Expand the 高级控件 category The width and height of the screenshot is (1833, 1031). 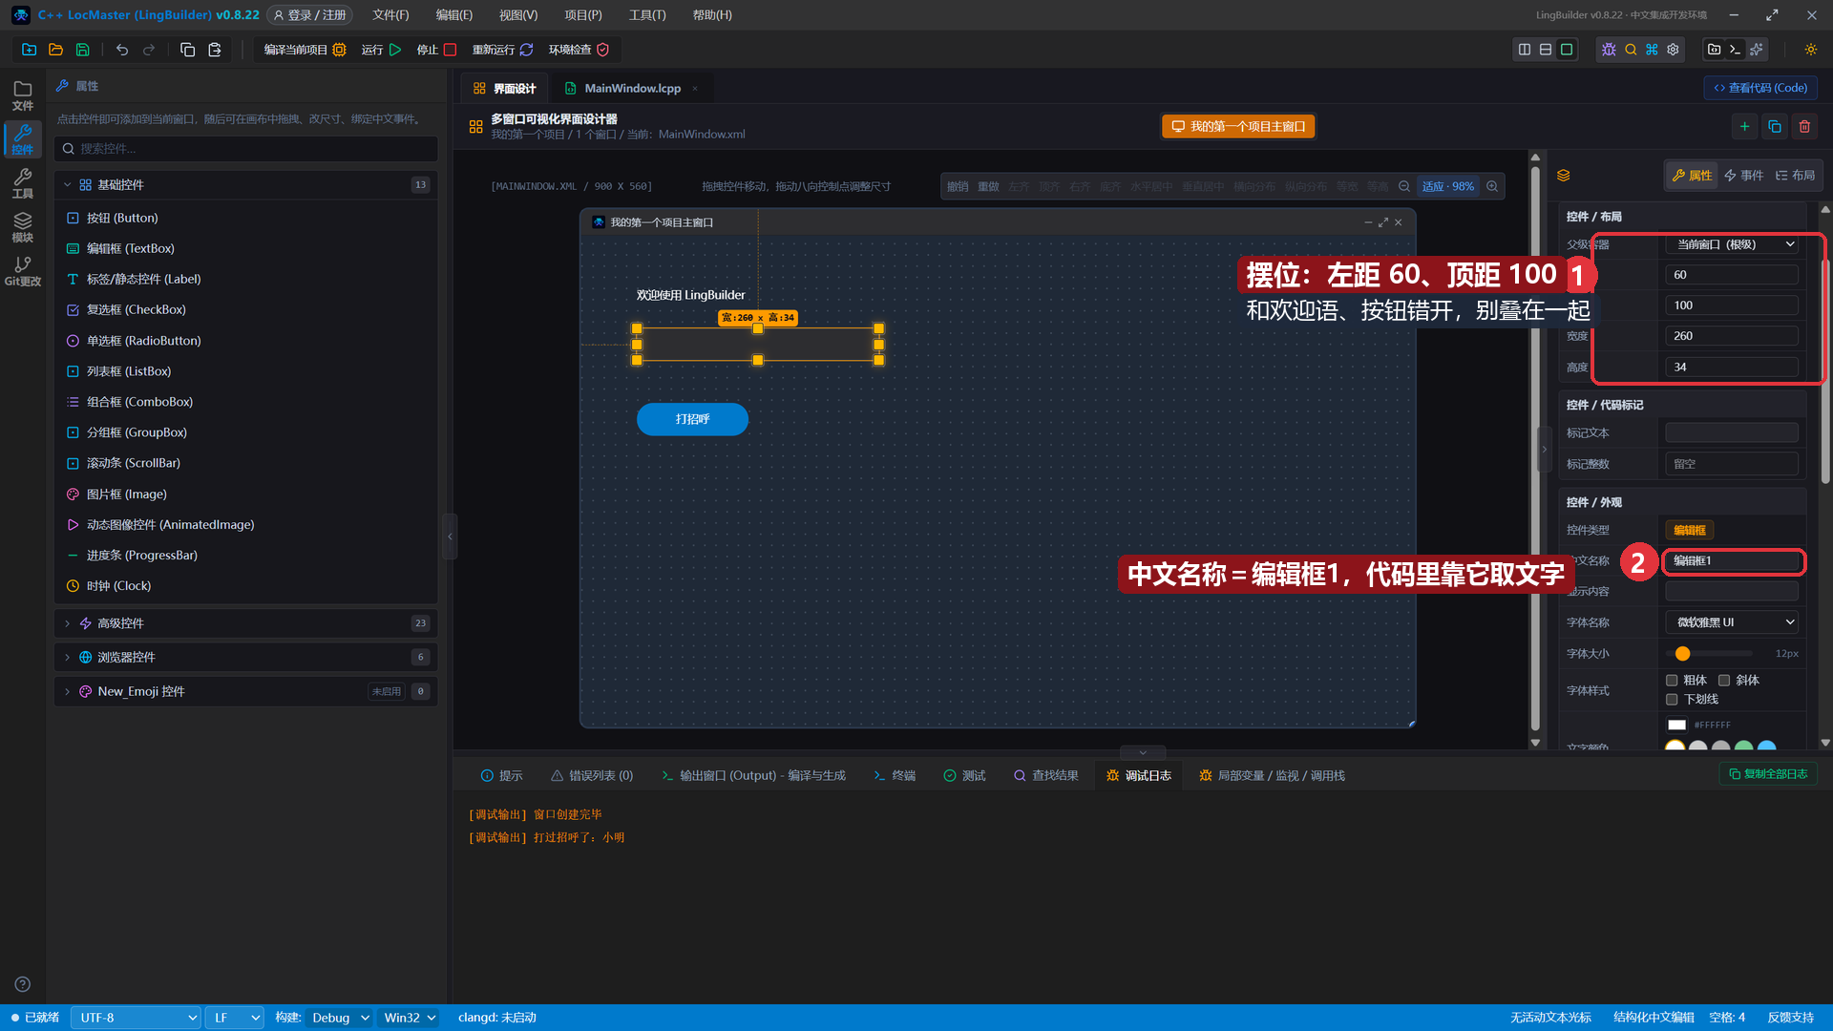(246, 623)
